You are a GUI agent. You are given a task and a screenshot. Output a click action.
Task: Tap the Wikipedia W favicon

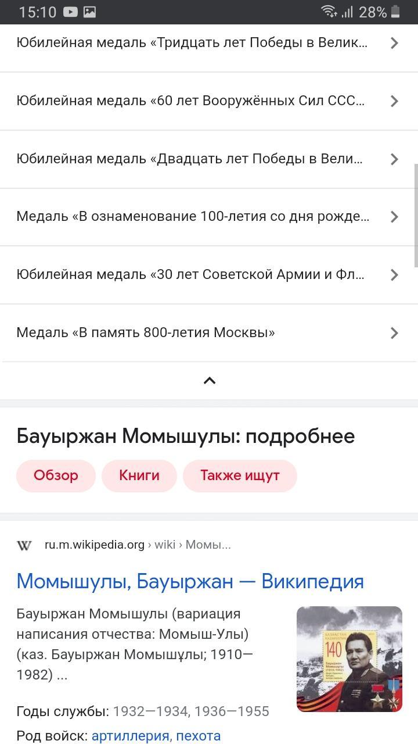pyautogui.click(x=24, y=545)
